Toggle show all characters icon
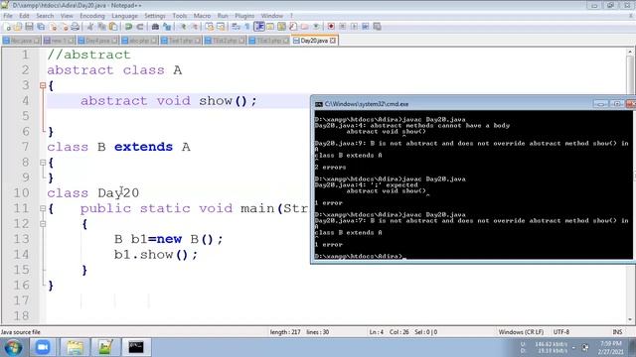 [247, 27]
